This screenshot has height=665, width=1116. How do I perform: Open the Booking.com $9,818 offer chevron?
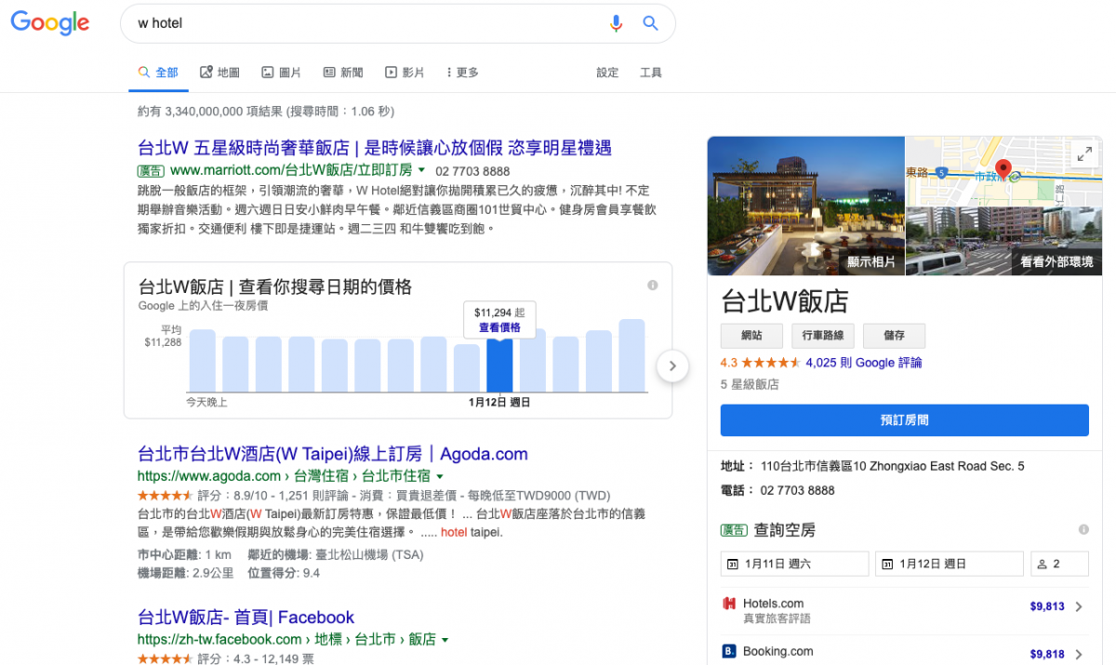click(1079, 655)
